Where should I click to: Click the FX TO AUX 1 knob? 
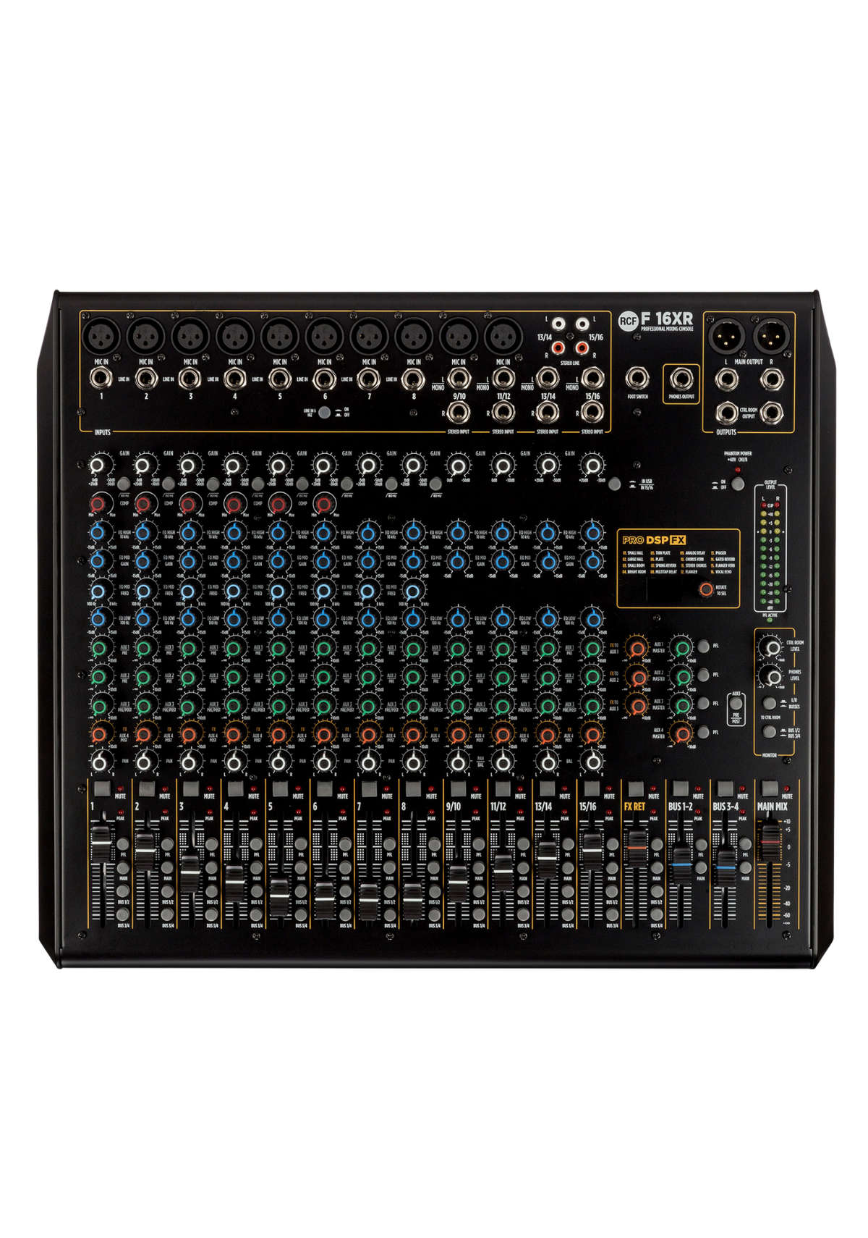click(x=637, y=647)
